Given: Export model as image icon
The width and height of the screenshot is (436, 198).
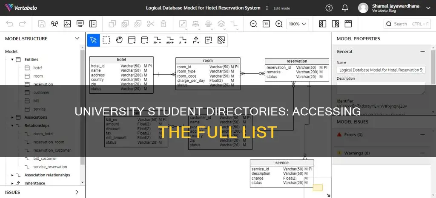Looking at the screenshot, I should coord(67,24).
